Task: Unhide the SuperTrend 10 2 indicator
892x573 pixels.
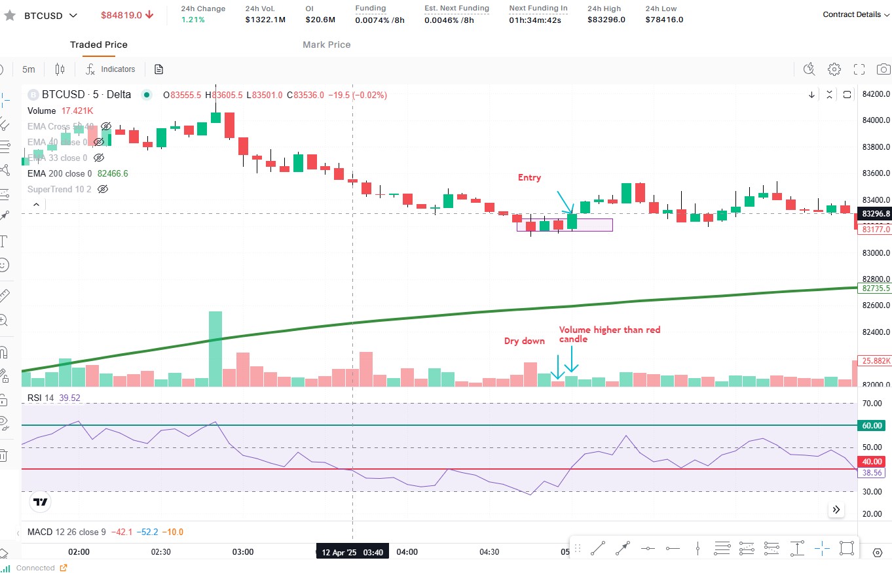Action: pos(103,189)
